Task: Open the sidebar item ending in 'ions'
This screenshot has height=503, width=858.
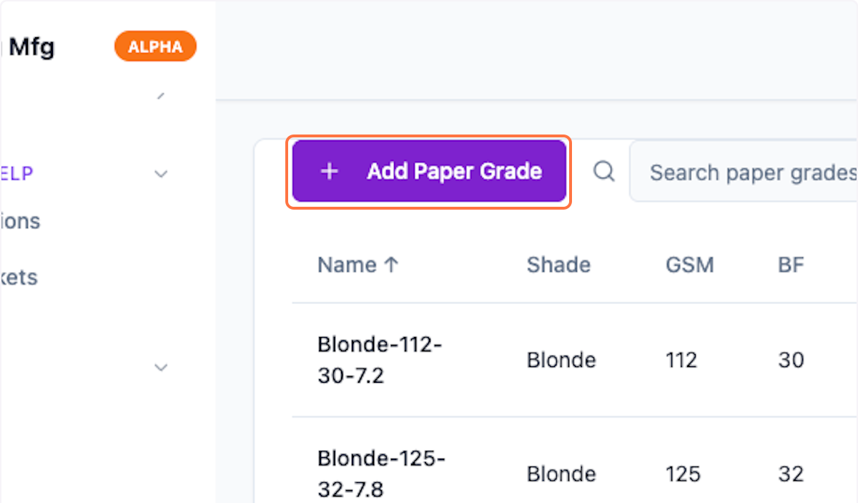Action: (x=20, y=221)
